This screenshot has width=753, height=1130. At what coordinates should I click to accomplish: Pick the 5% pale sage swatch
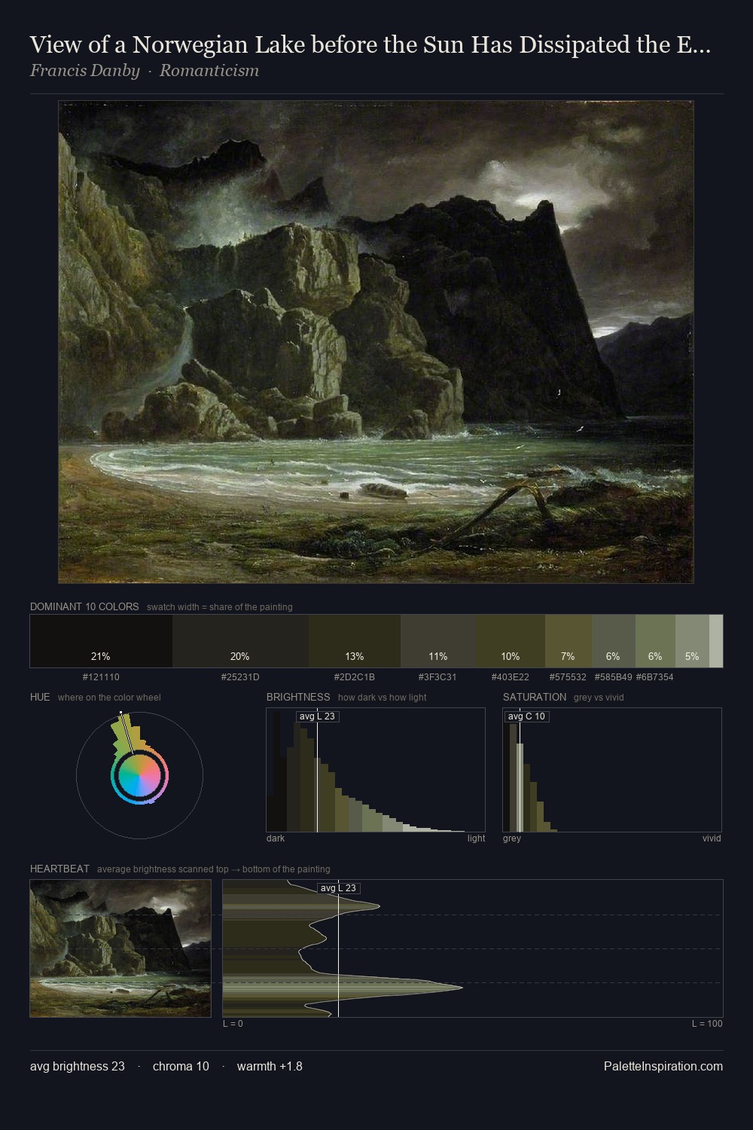pos(692,641)
